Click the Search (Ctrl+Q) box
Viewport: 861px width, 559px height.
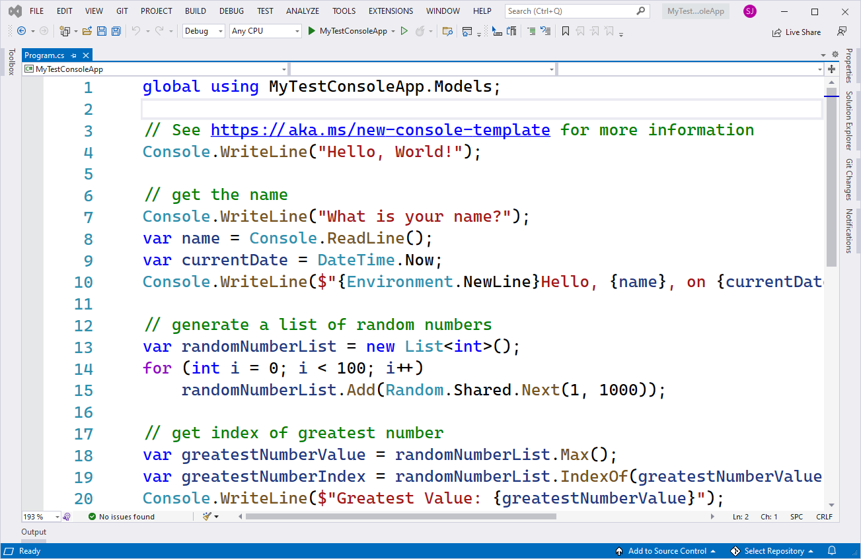[x=570, y=11]
